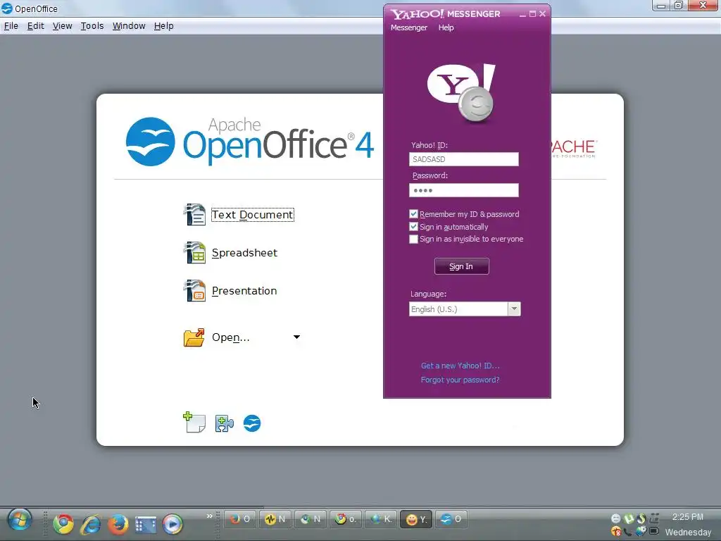
Task: Open the Edit menu in OpenOffice
Action: (36, 26)
